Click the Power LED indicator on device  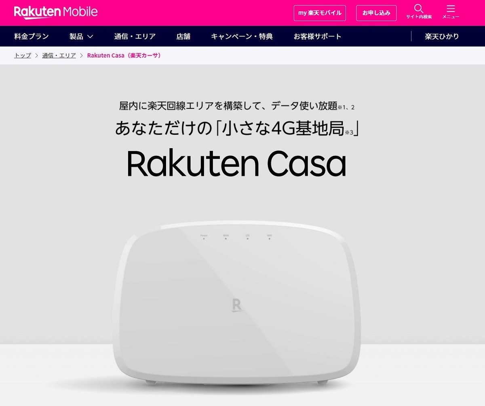[x=204, y=239]
